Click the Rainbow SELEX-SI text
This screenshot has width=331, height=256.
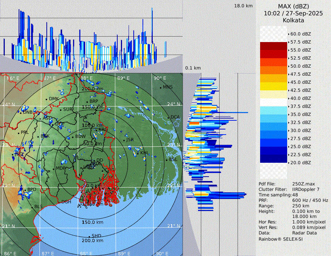click(281, 239)
